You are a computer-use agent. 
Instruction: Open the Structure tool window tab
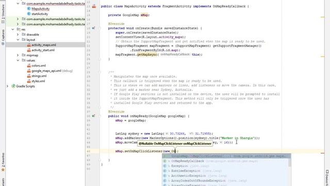click(3, 14)
